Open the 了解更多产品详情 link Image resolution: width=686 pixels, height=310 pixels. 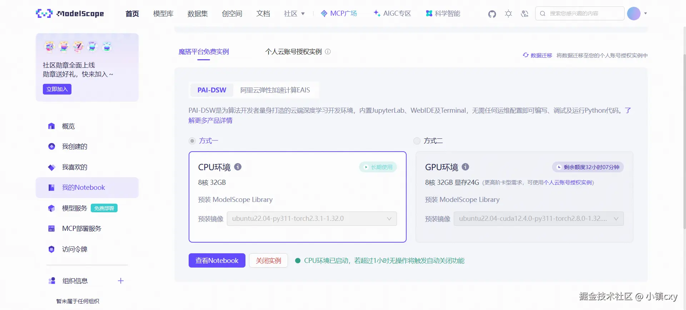210,121
